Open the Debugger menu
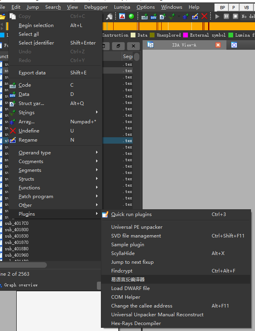255x331 pixels. click(96, 7)
